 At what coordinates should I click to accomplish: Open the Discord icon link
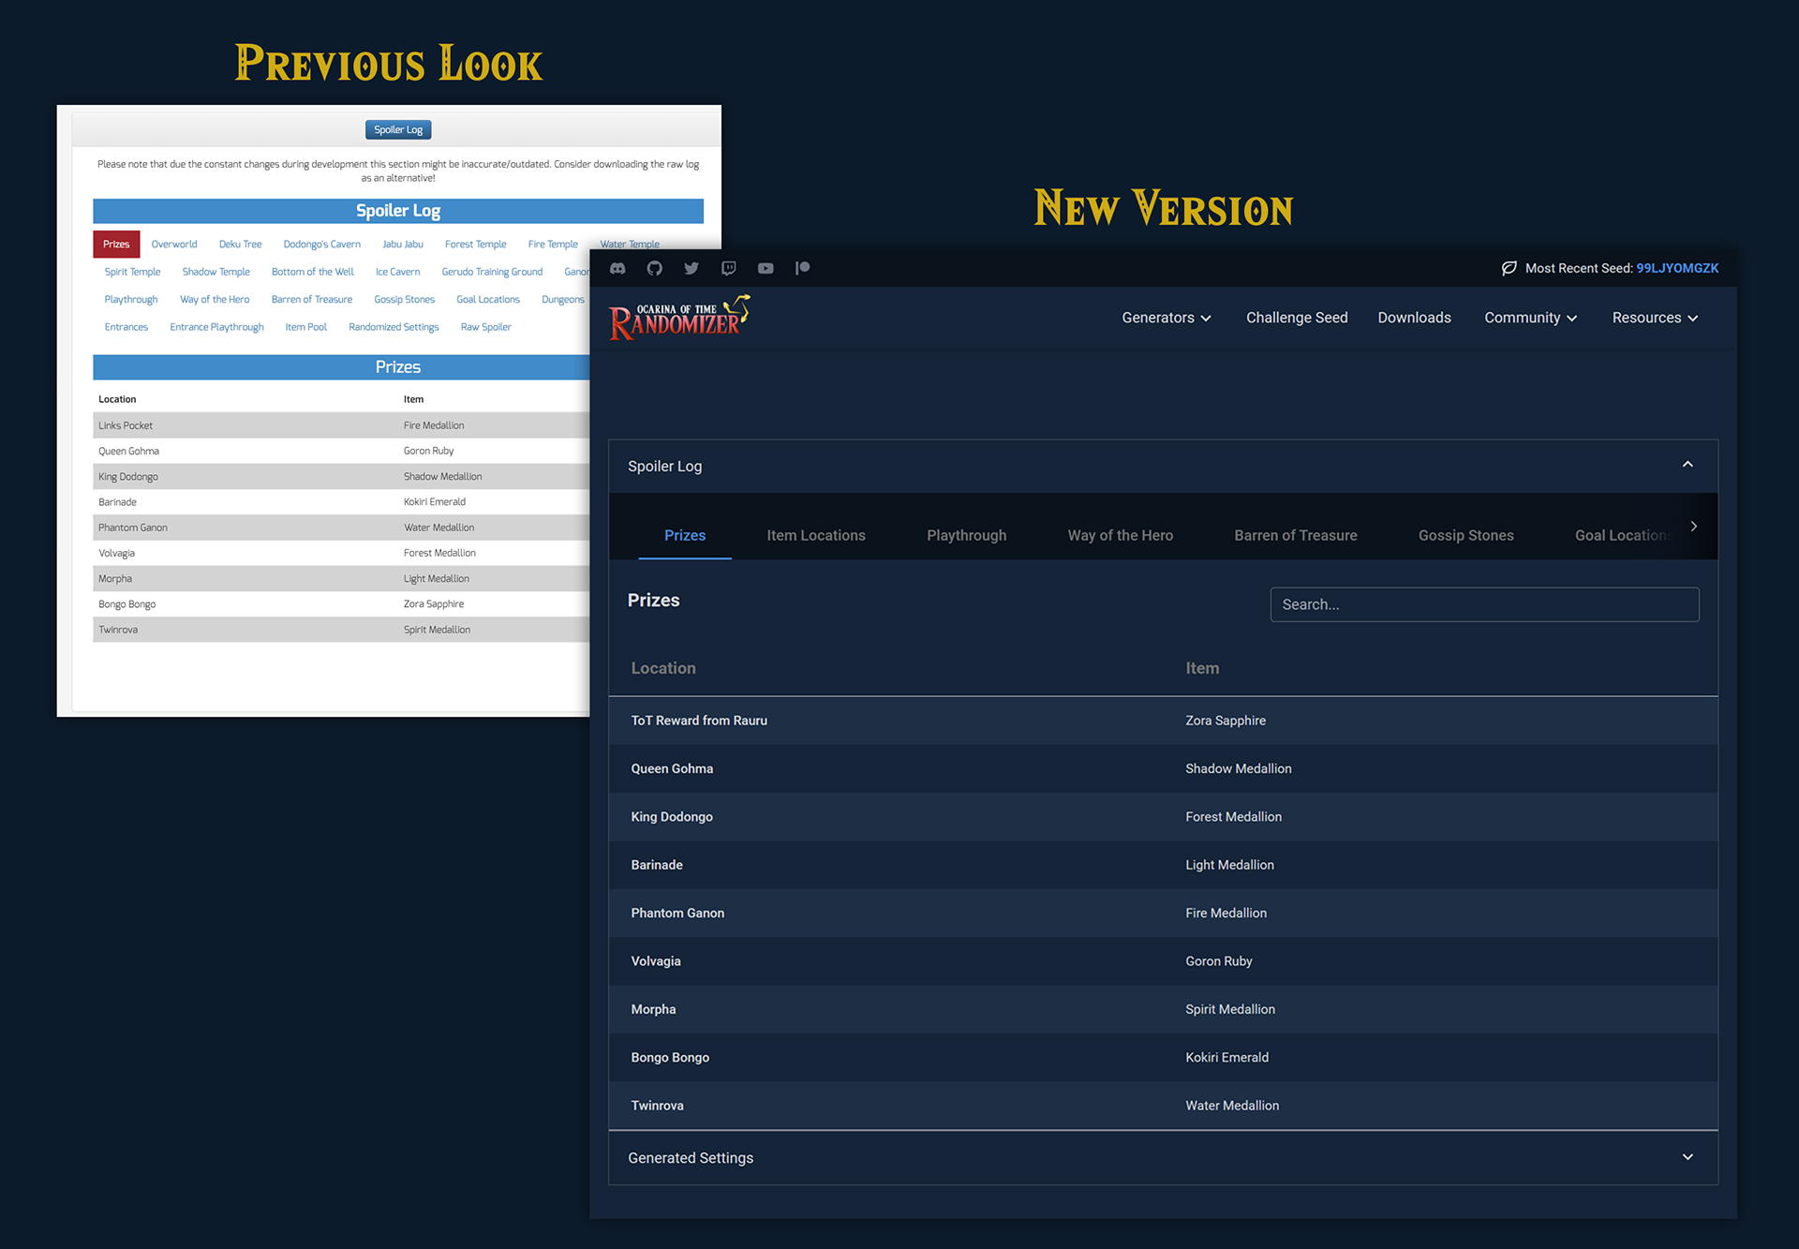[617, 268]
